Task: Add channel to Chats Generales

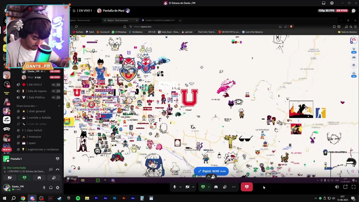Action: click(59, 106)
